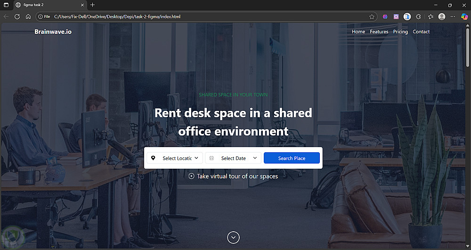Minimize the browser window
The width and height of the screenshot is (471, 250).
click(436, 5)
